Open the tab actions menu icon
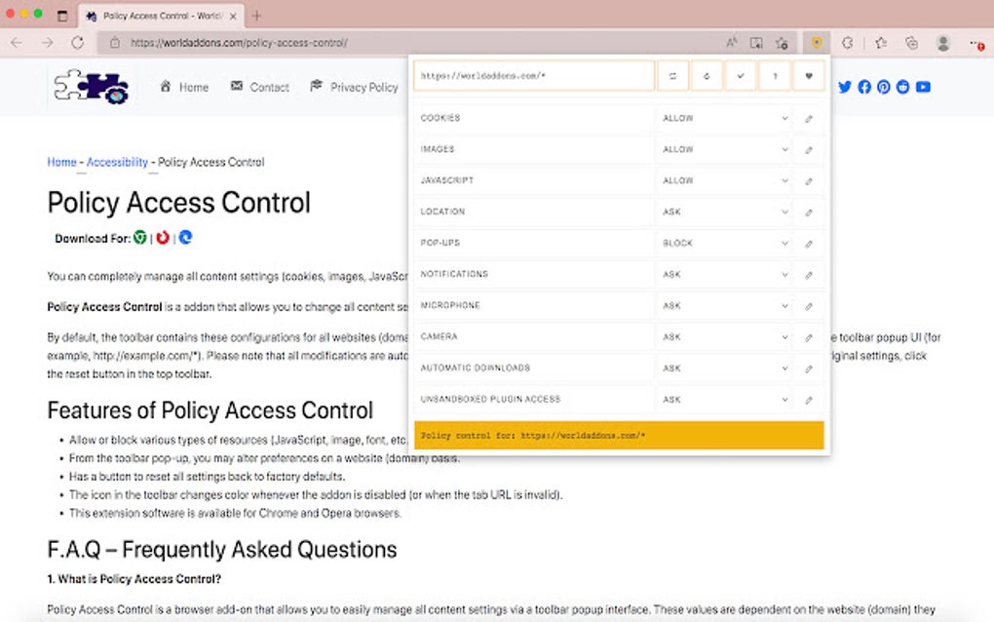 click(x=62, y=16)
